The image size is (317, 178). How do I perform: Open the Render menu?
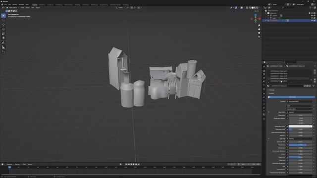(15, 4)
